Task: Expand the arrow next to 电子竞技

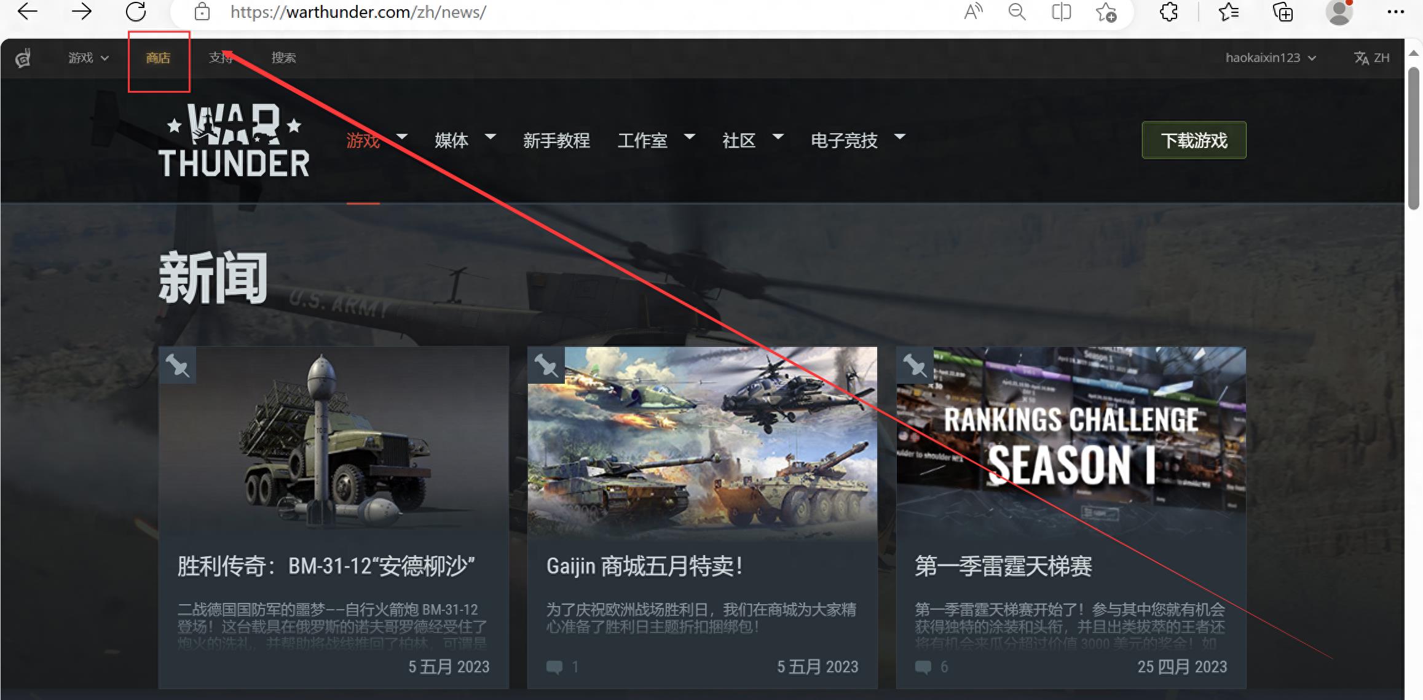Action: pos(900,136)
